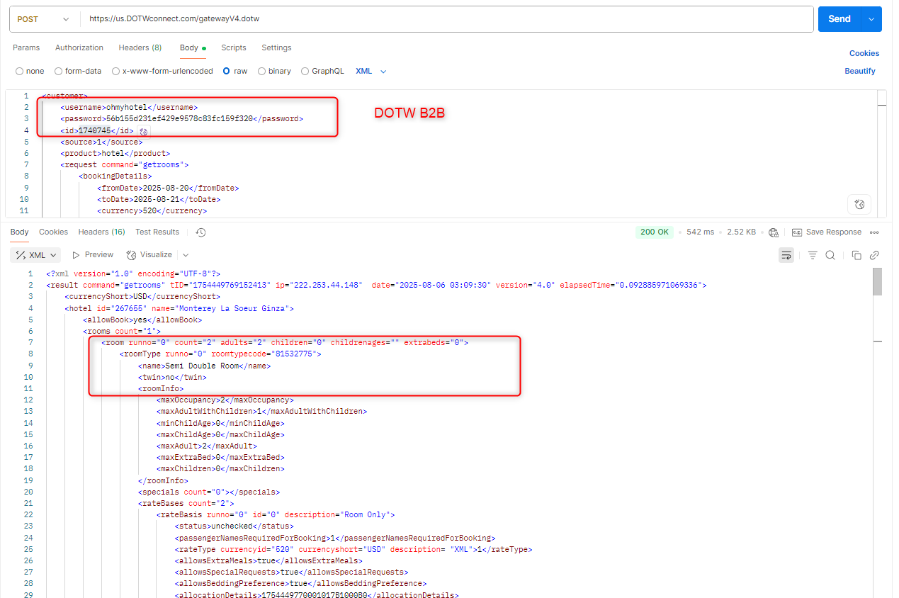
Task: Expand the request body XML language dropdown
Action: [371, 72]
